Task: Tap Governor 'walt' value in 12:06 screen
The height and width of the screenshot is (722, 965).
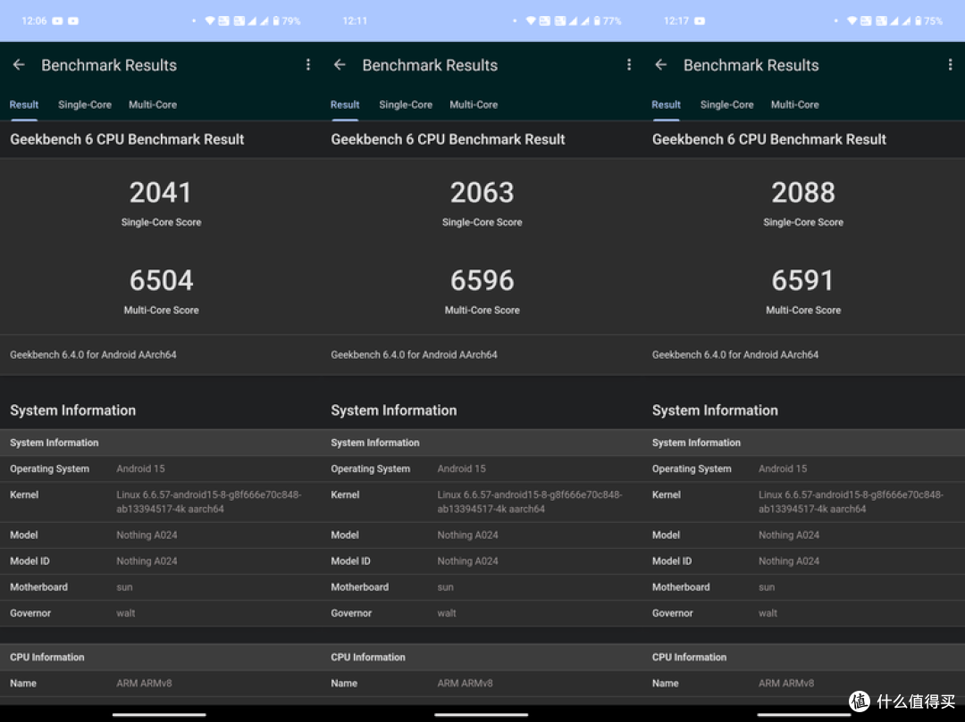Action: (126, 612)
